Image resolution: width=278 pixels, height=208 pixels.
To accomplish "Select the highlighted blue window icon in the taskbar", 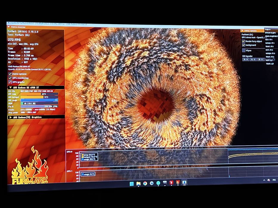I will [x=184, y=182].
